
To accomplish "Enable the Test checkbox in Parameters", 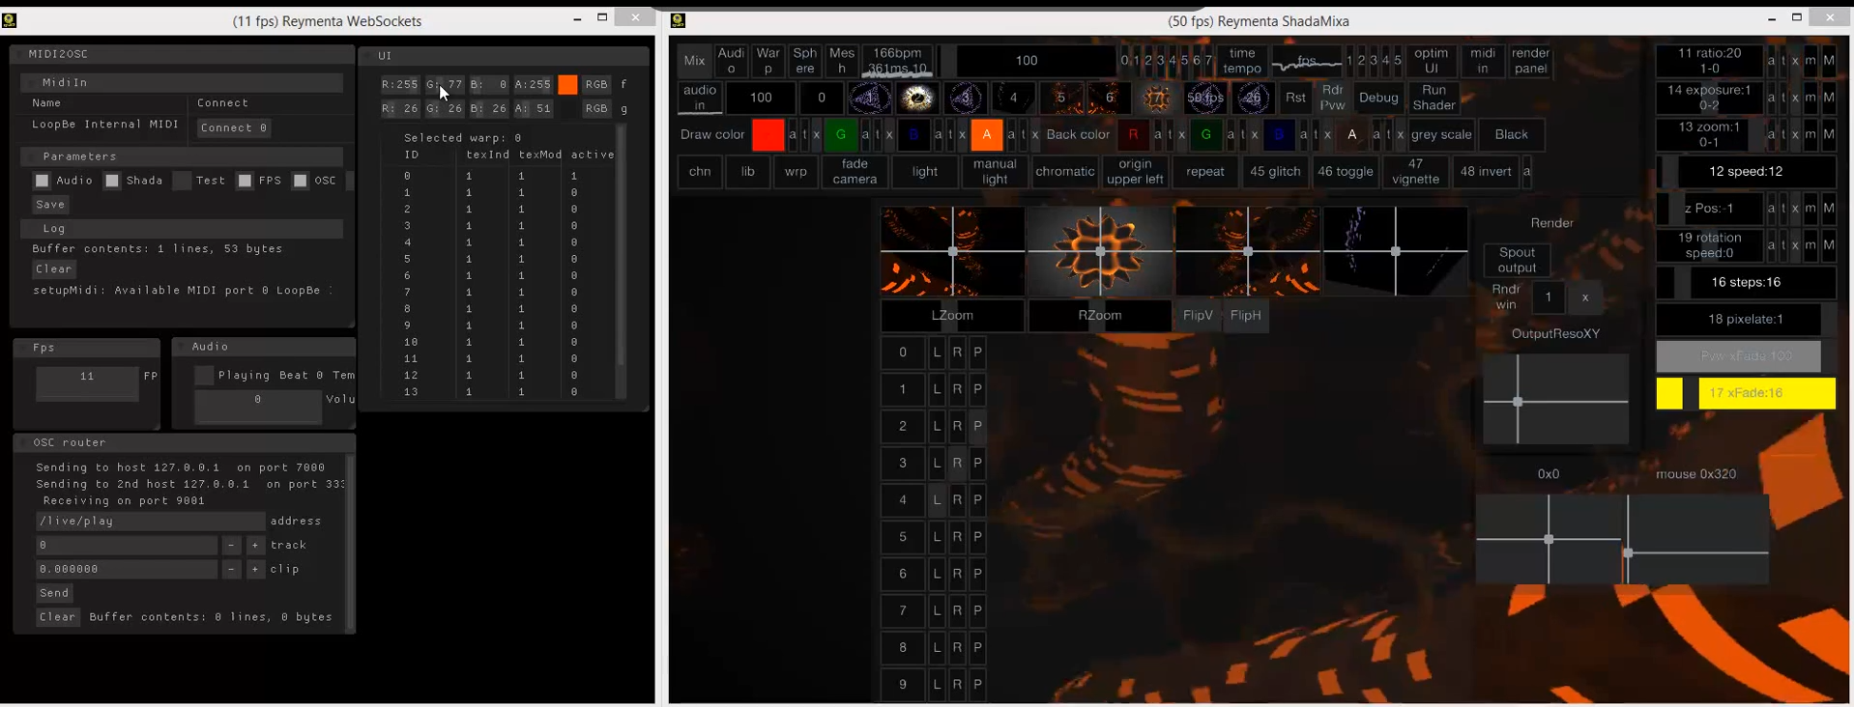I will (182, 181).
